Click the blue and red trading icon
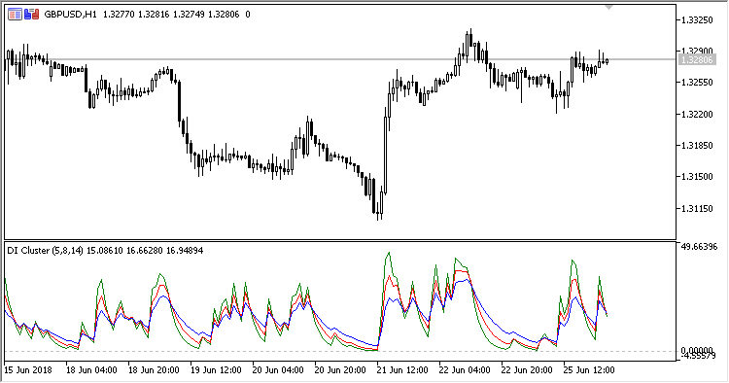This screenshot has height=383, width=729. pos(32,15)
